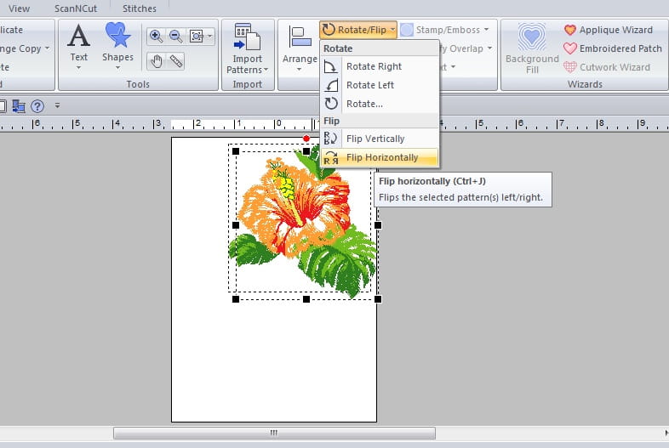Open the Text tool dropdown
The width and height of the screenshot is (669, 448).
78,68
